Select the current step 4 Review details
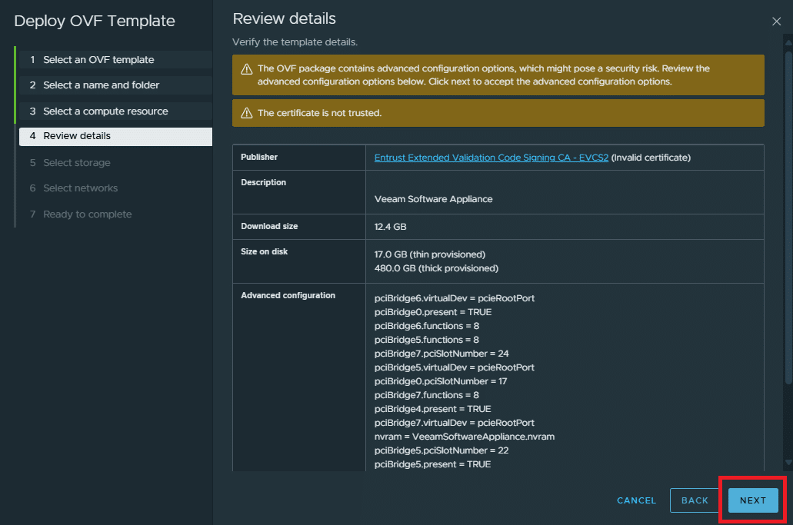The height and width of the screenshot is (525, 793). coord(77,136)
